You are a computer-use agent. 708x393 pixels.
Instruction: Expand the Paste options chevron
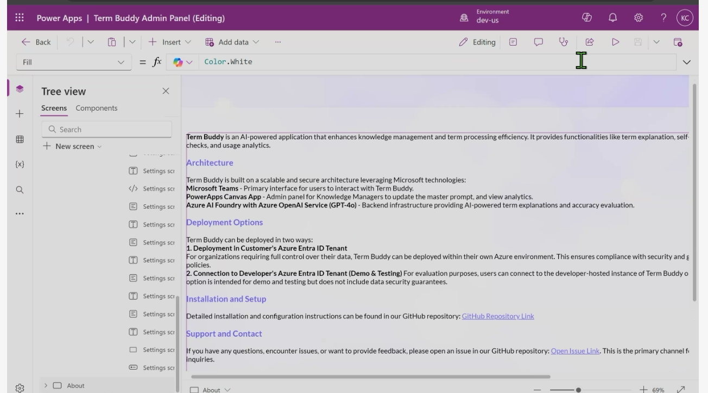tap(132, 42)
